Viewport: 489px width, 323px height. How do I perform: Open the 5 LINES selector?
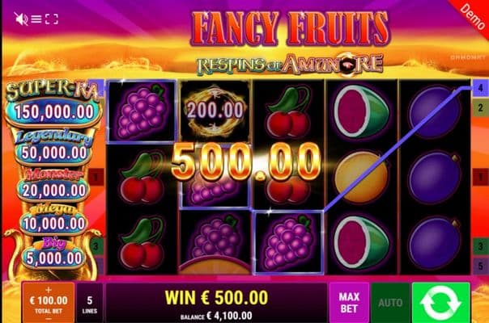pos(90,303)
